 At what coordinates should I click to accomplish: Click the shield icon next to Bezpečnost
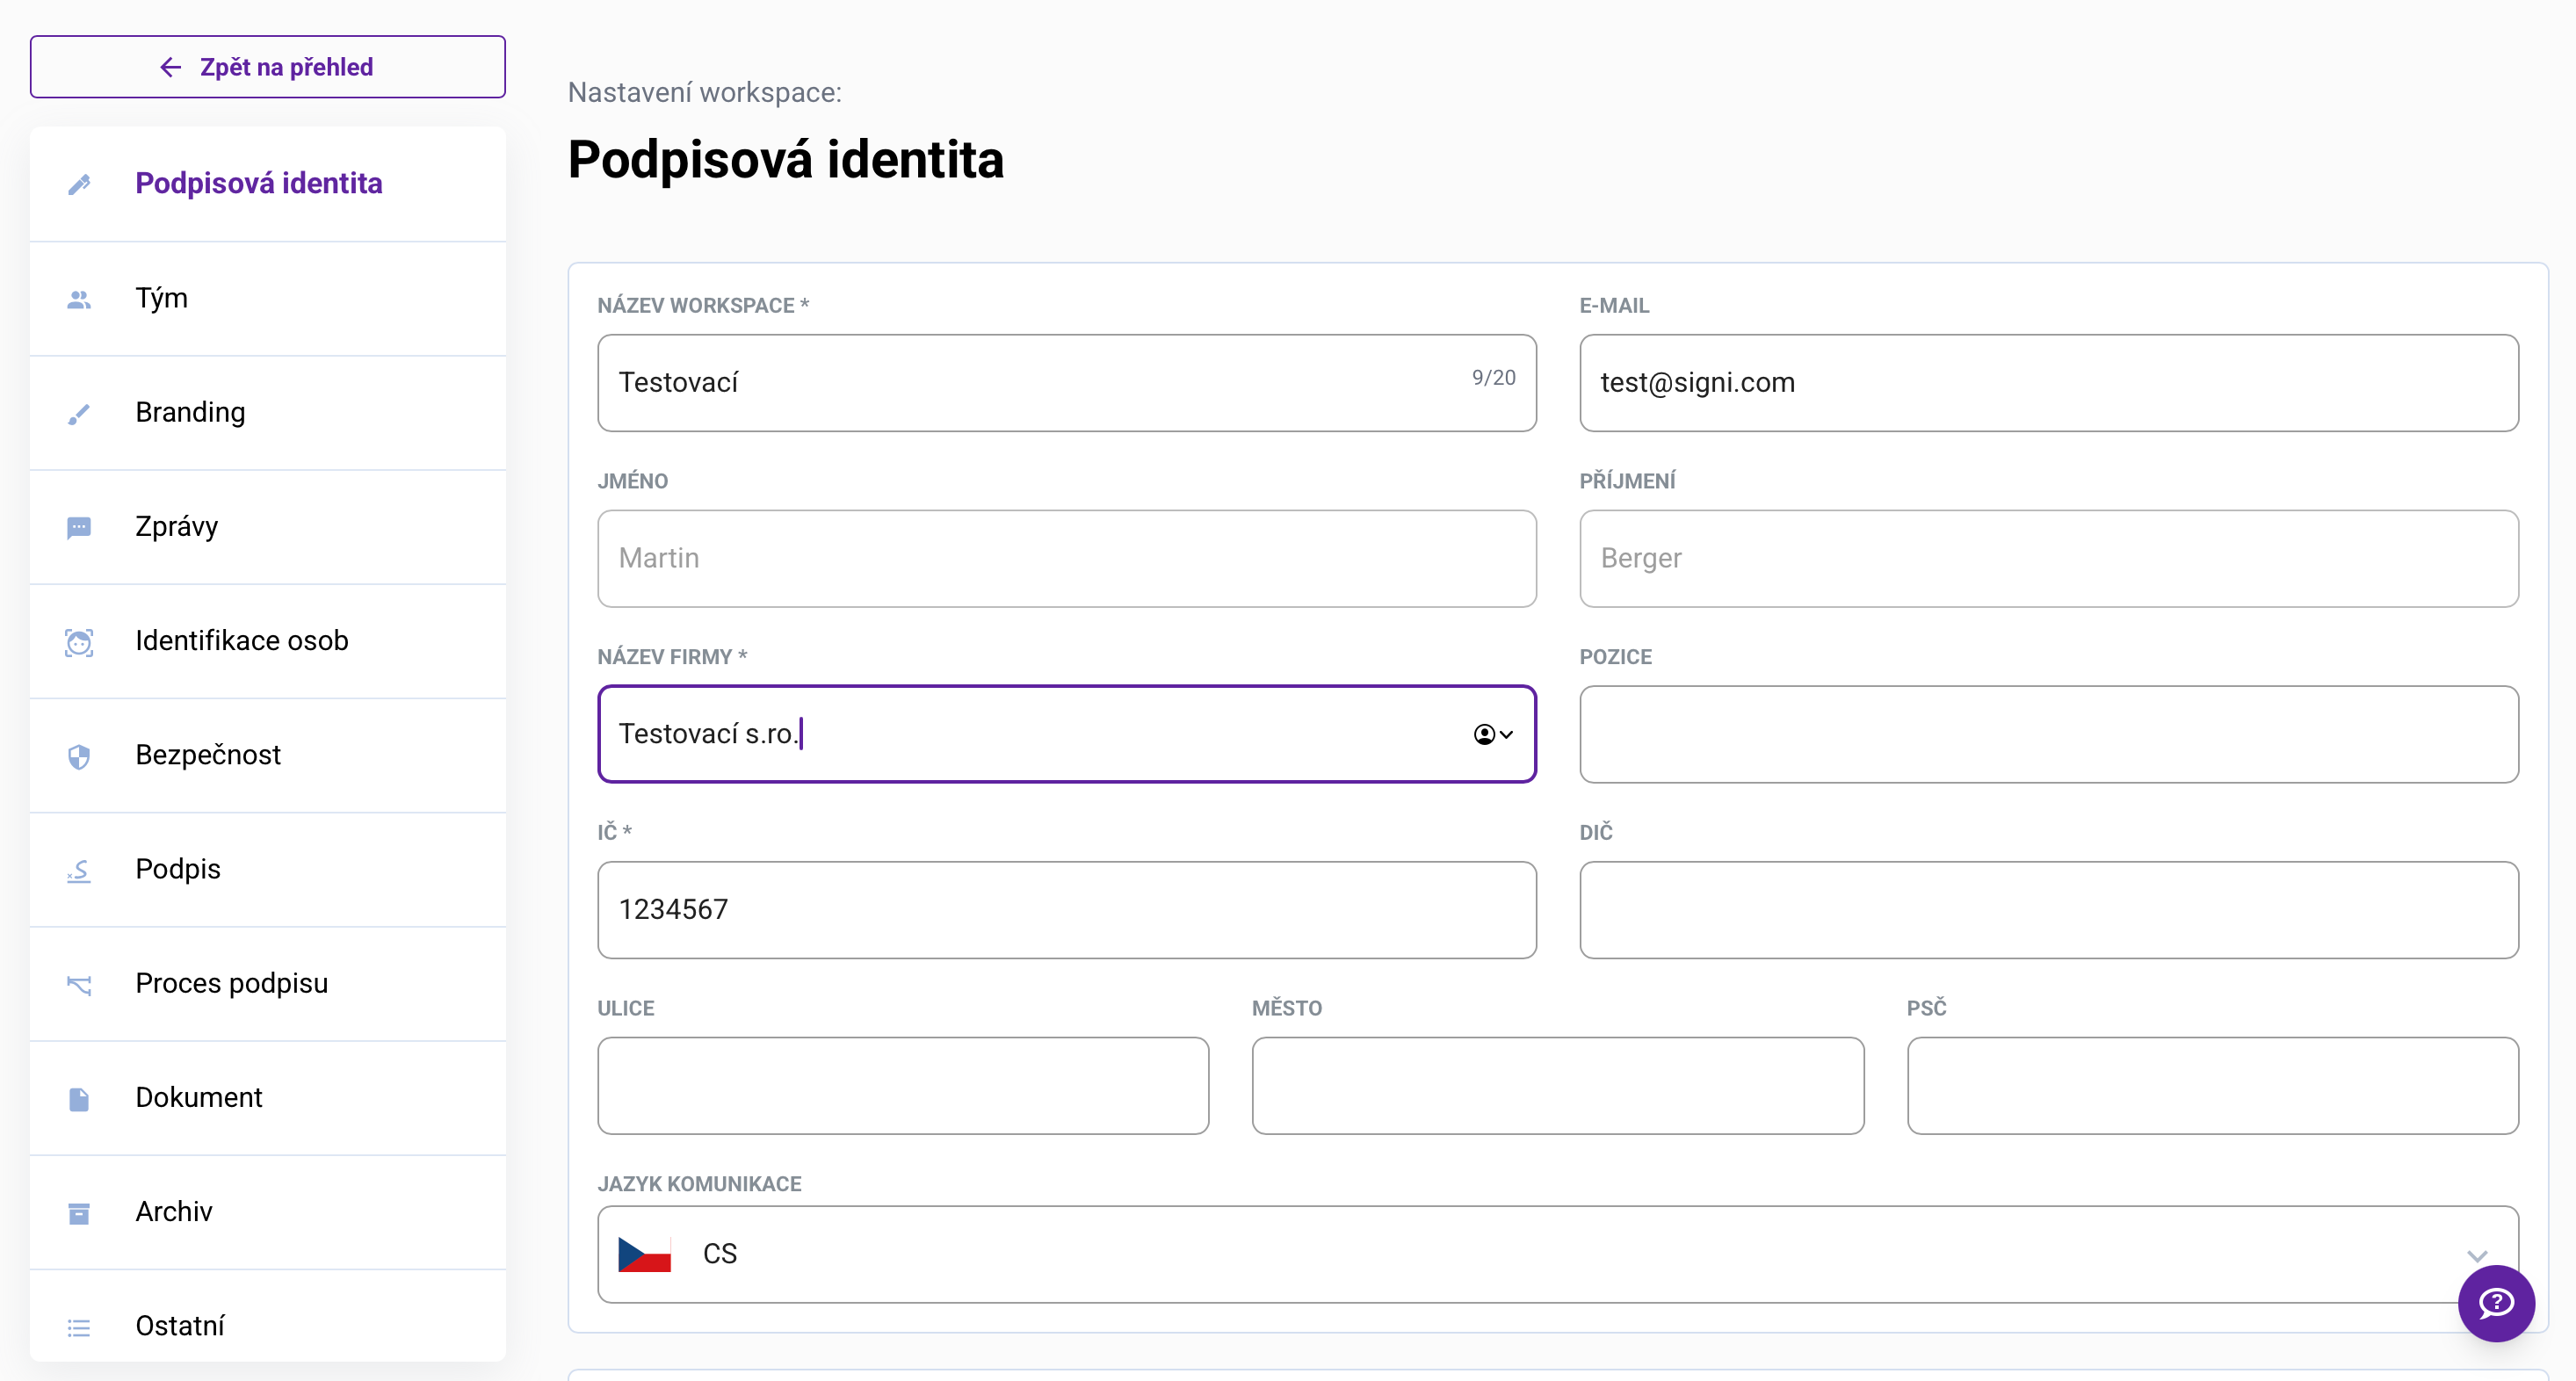point(79,756)
